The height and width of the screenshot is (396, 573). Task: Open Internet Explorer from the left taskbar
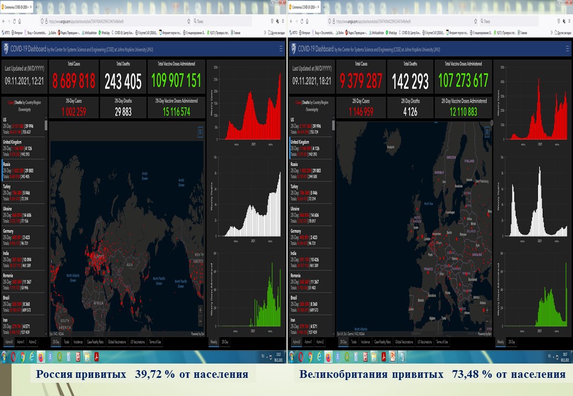[32, 357]
